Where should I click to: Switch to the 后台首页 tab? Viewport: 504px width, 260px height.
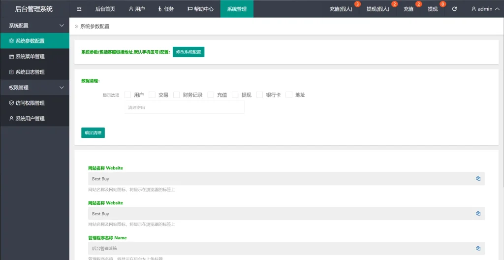pyautogui.click(x=105, y=9)
